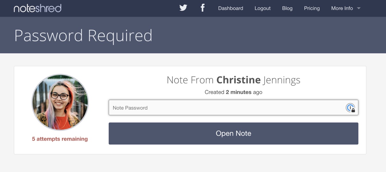Screen dimensions: 386x172
Task: Click the bold 'Christine' sender name
Action: [238, 80]
